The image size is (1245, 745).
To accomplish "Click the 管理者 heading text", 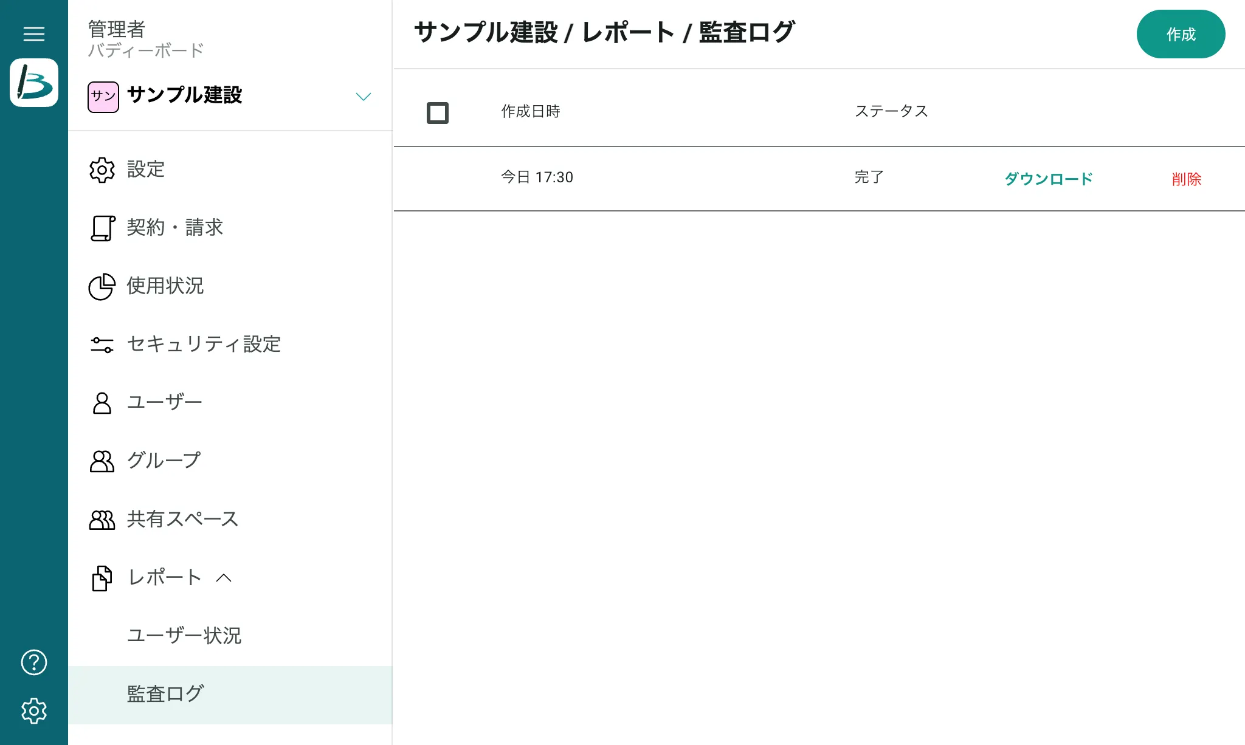I will tap(117, 29).
